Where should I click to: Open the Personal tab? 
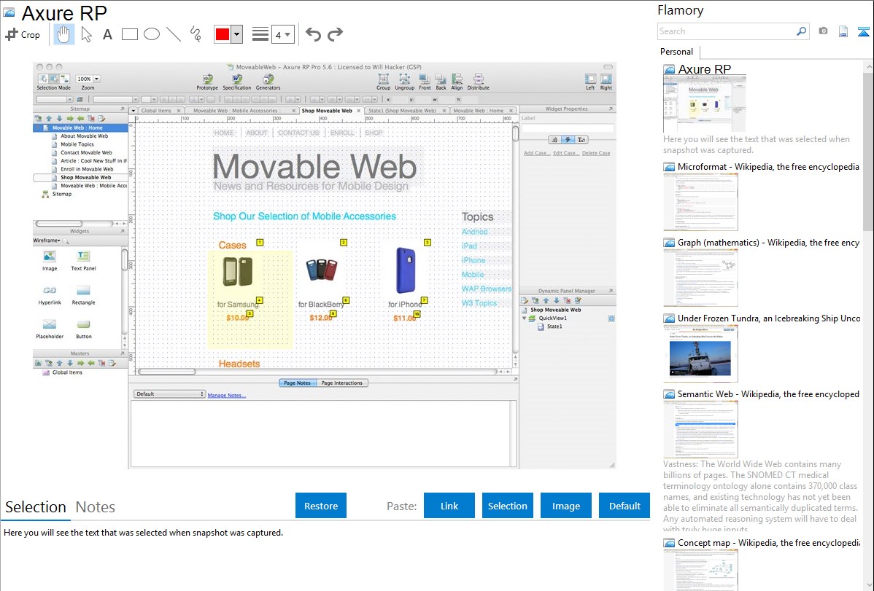[x=676, y=52]
